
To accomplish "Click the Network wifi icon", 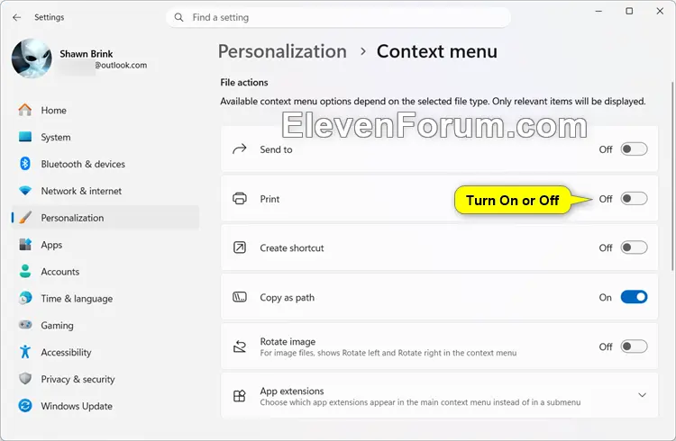I will pos(25,191).
